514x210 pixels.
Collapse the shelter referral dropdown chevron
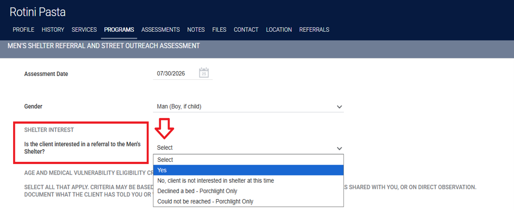coord(339,148)
